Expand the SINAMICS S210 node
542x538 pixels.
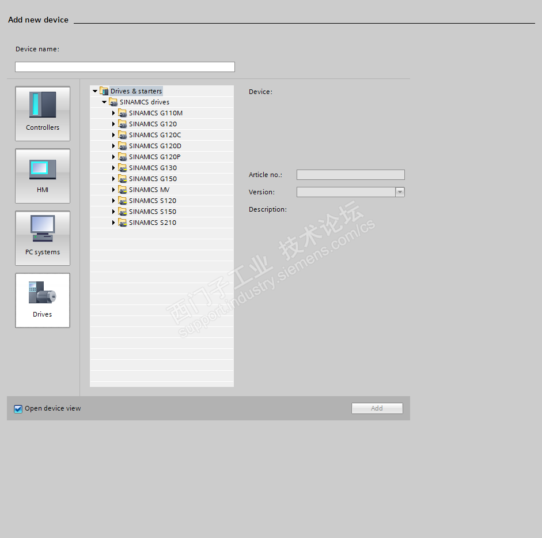tap(113, 223)
